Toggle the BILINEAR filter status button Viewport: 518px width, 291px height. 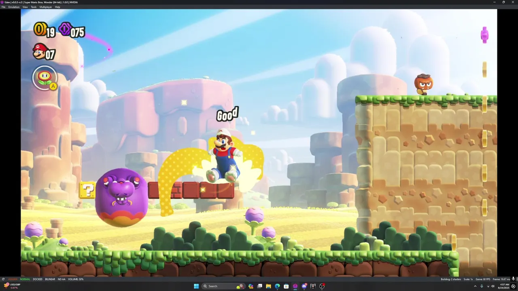(x=50, y=279)
